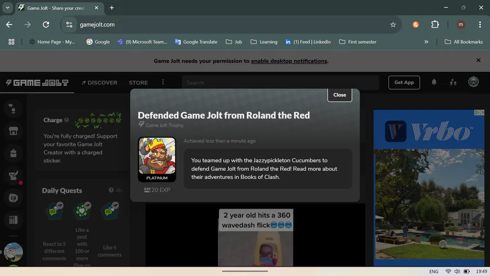Image resolution: width=490 pixels, height=276 pixels.
Task: Open the orange extension icon in toolbar
Action: [x=415, y=25]
